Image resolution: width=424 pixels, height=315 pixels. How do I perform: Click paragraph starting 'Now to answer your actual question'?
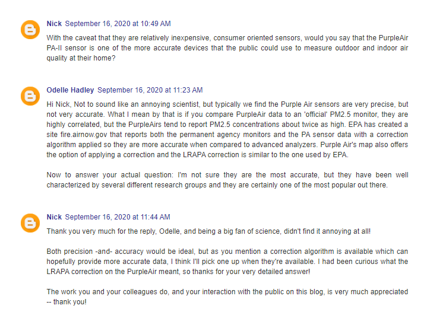click(x=227, y=180)
